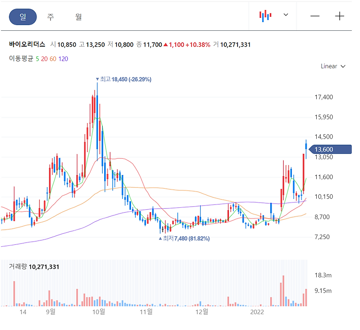The height and width of the screenshot is (330, 360).
Task: Click the 12월 date axis label
Action: 202,312
